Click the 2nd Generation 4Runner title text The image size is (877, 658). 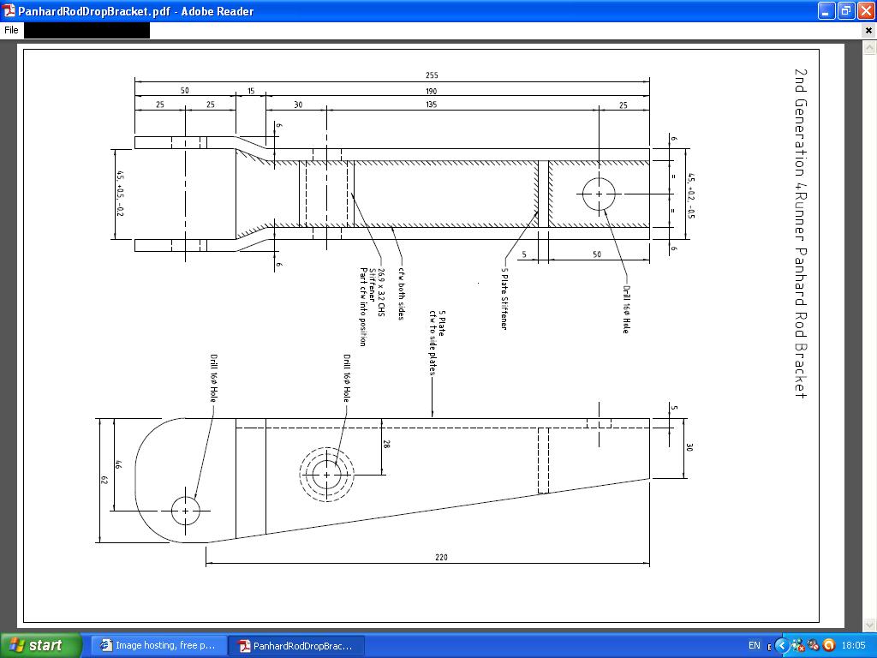click(x=800, y=233)
